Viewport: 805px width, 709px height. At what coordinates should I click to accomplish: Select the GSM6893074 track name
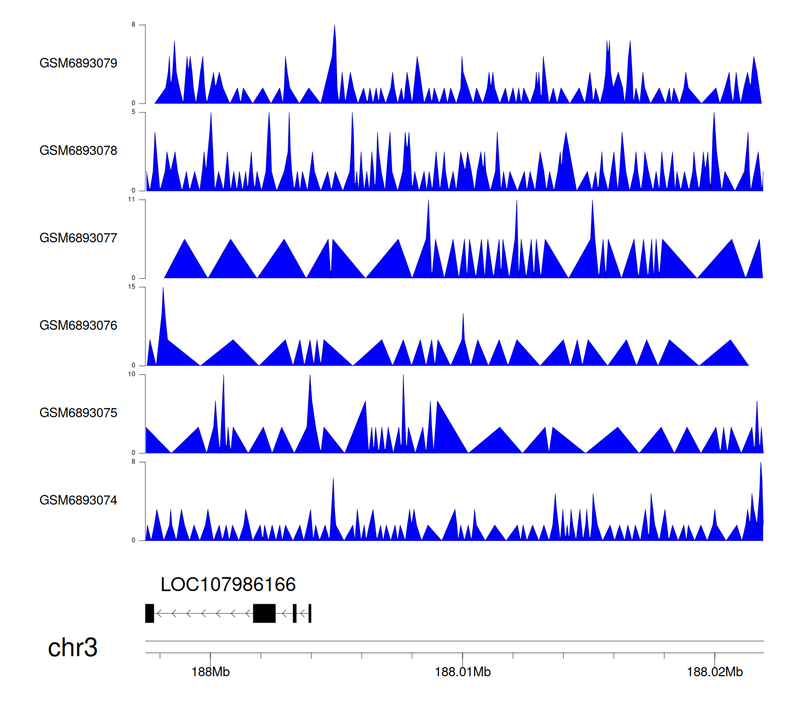point(78,501)
